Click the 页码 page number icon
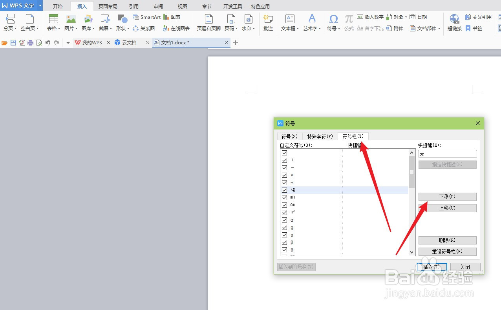This screenshot has height=310, width=501. click(231, 19)
